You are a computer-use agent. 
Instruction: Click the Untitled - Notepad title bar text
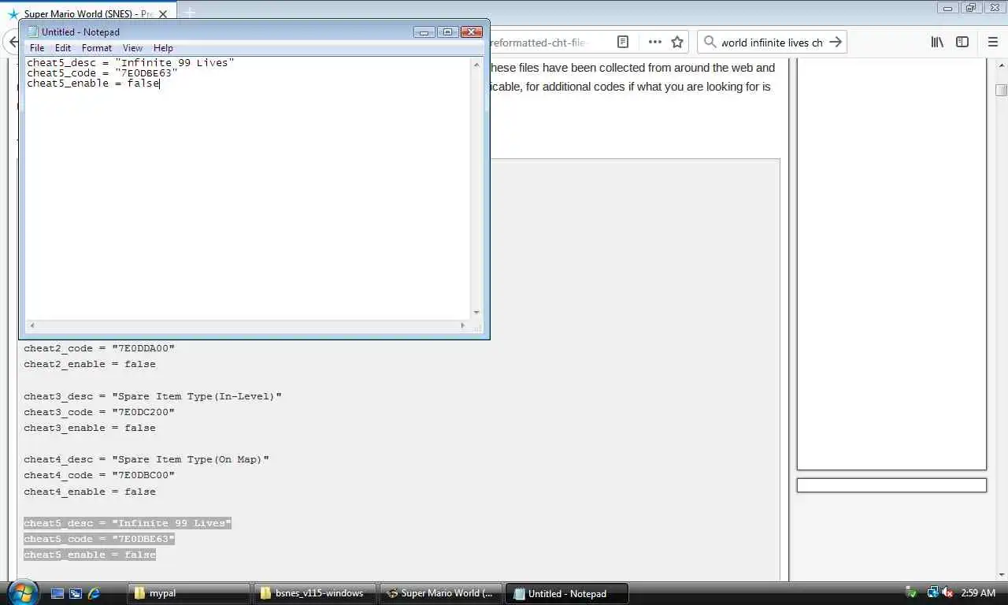pyautogui.click(x=80, y=32)
